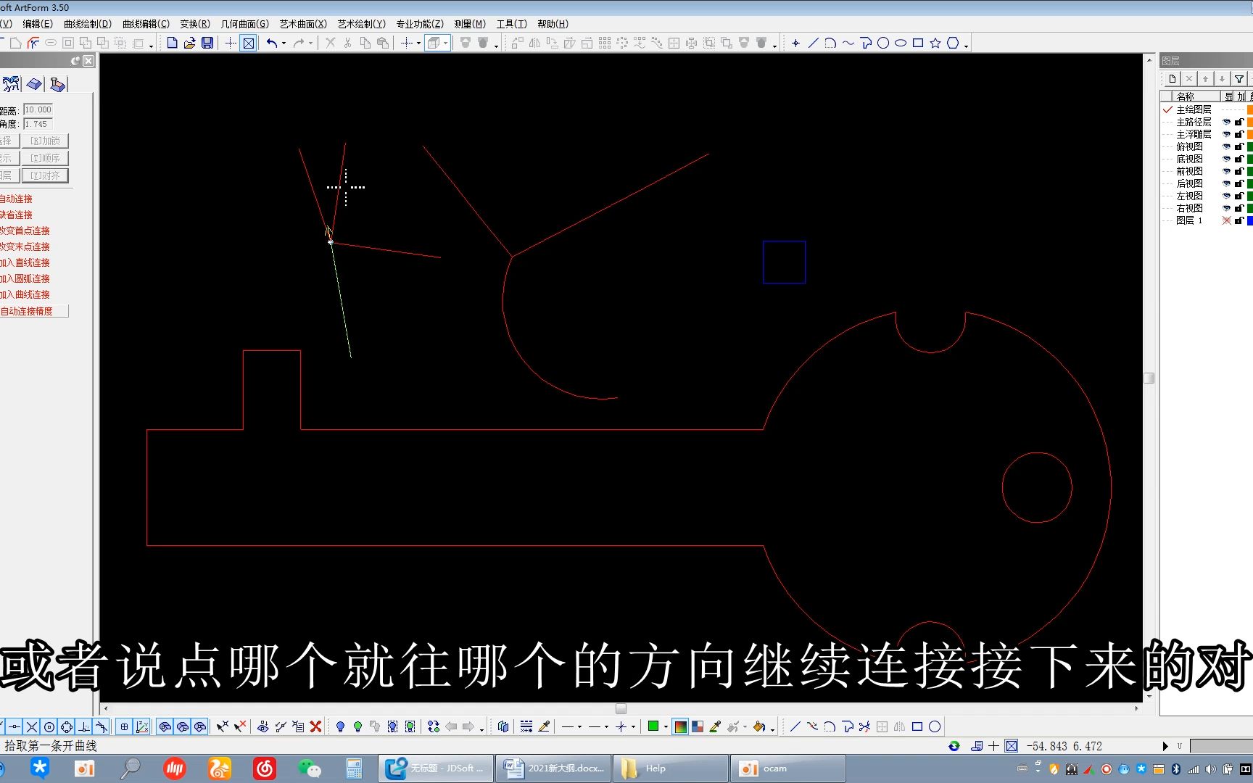Image resolution: width=1253 pixels, height=783 pixels.
Task: Click the [Y]对齐 button
Action: point(45,175)
